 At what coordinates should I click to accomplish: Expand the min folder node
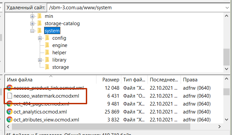click(32, 16)
